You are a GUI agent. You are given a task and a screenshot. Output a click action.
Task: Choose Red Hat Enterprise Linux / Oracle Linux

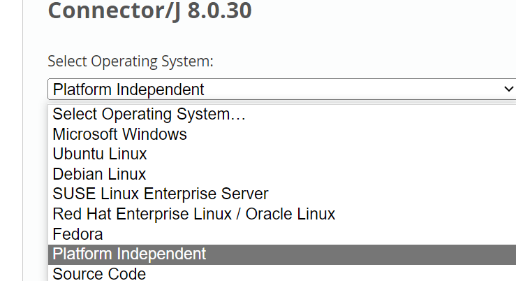click(194, 214)
